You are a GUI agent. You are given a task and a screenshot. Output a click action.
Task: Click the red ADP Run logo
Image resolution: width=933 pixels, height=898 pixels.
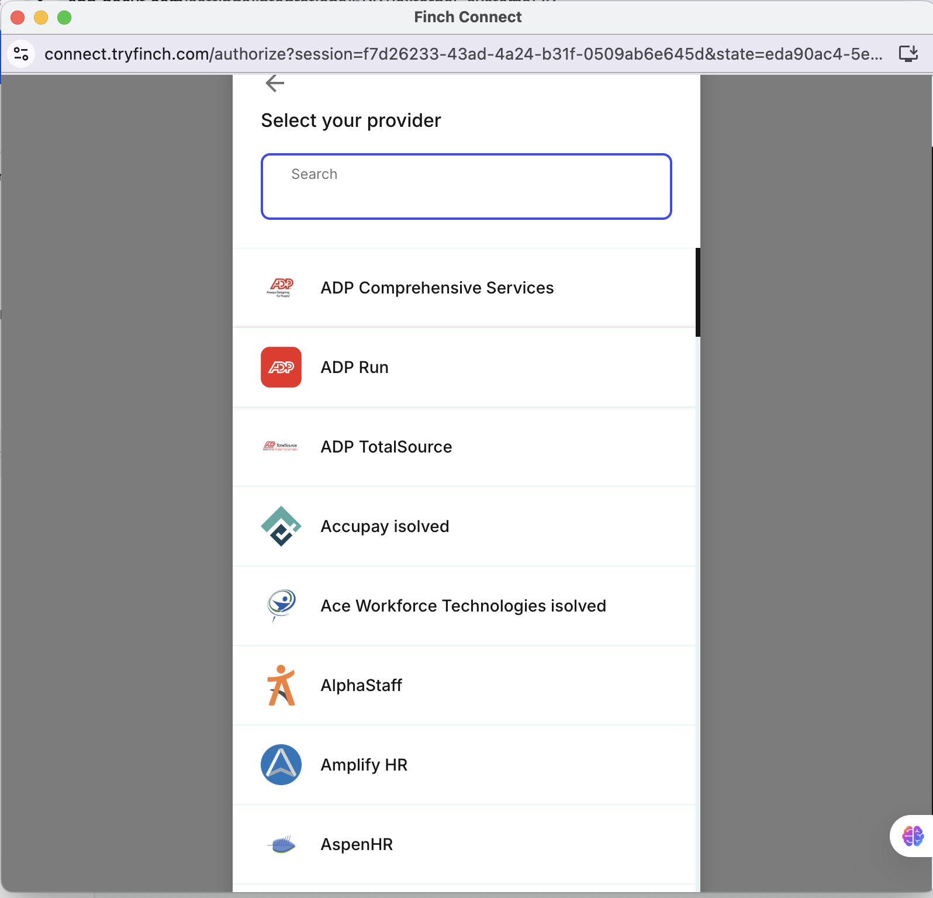tap(281, 367)
